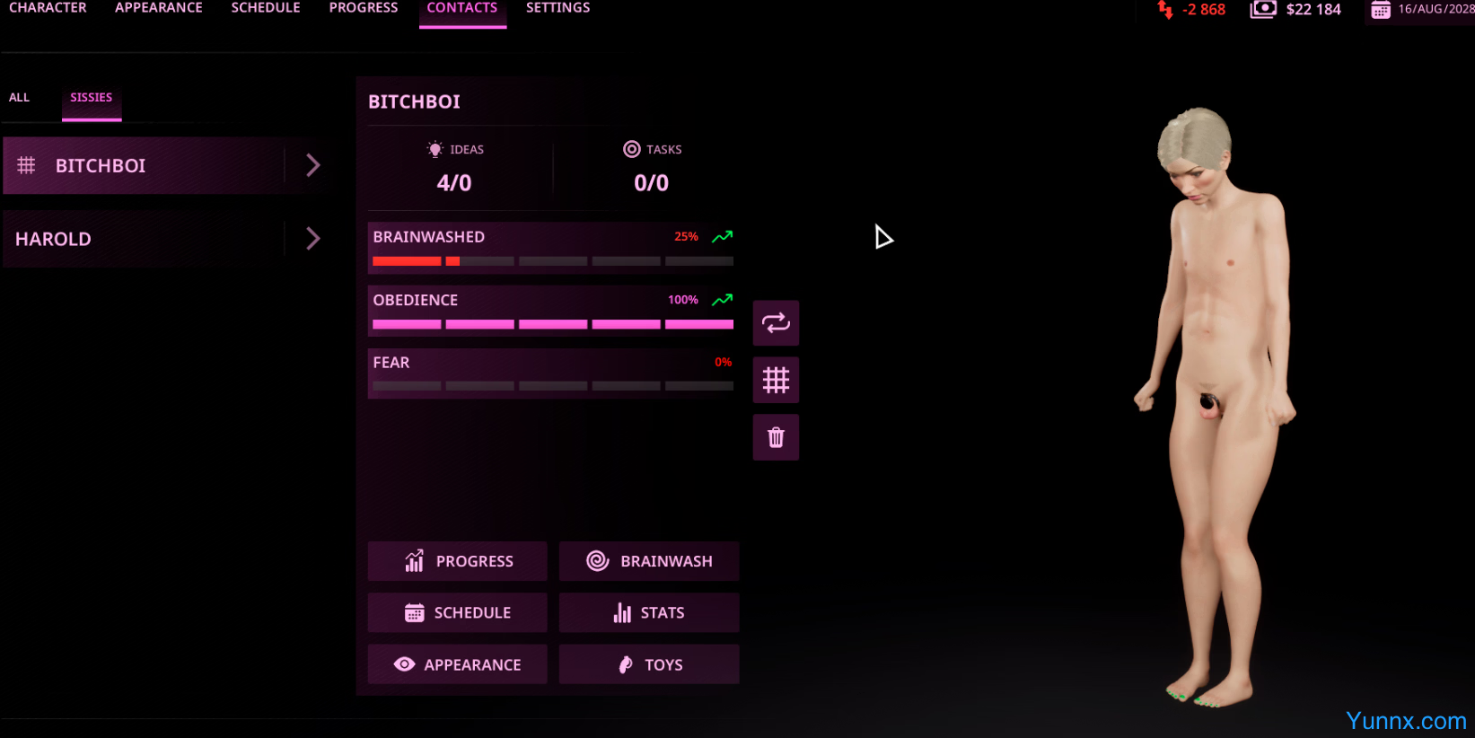Open the Schedule button in the contact panel
1475x738 pixels.
click(x=457, y=612)
